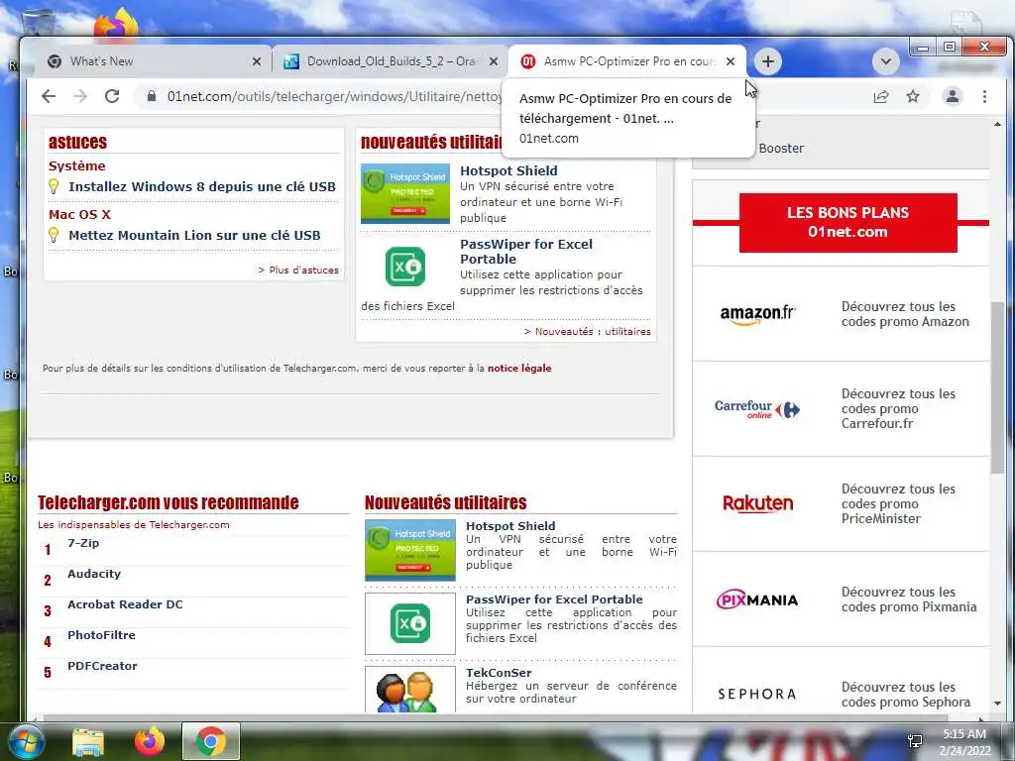Screen dimensions: 1015x761
Task: Click the lower Hotspot Shield thumbnail
Action: tap(409, 550)
